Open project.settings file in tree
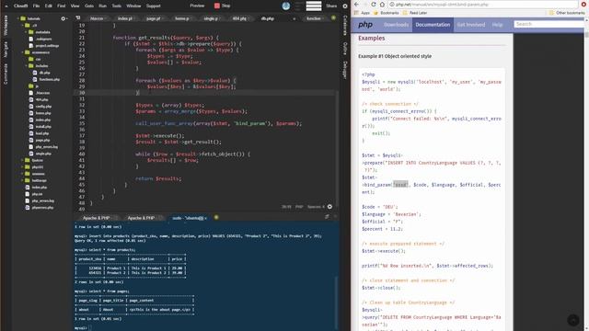Screen dimensions: 589x331 pos(47,45)
